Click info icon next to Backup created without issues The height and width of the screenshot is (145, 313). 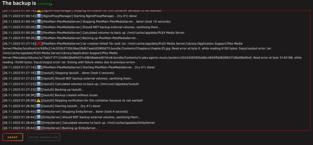click(x=39, y=95)
